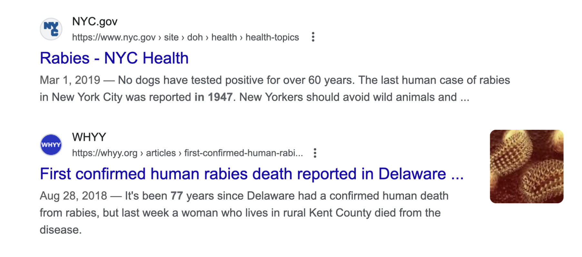Open the three-dot menu beside the nyc.gov URL

(313, 37)
